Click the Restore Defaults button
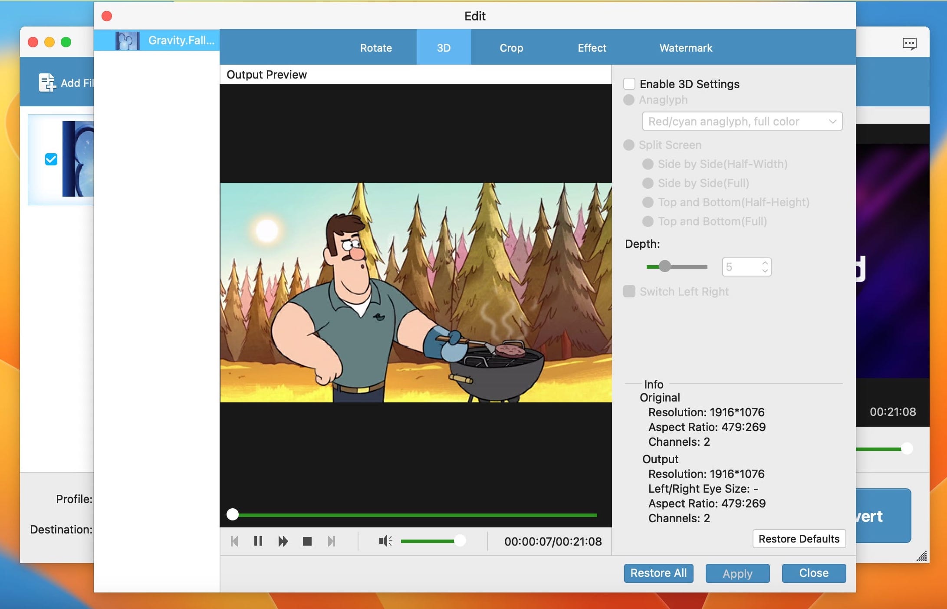Screen dimensions: 947x609 799,539
